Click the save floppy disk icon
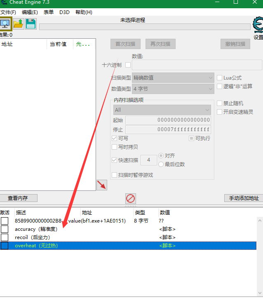 [31, 24]
